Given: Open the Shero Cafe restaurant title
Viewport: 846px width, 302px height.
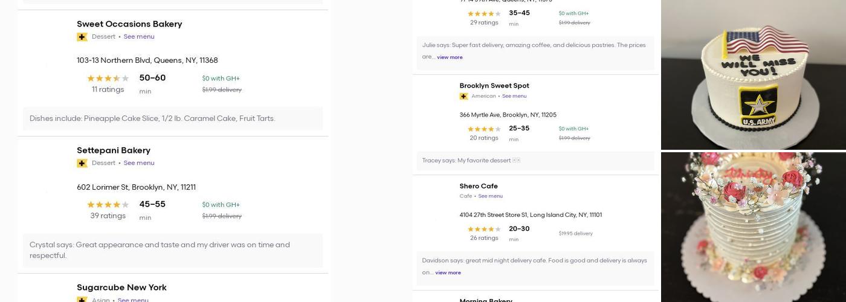Looking at the screenshot, I should (479, 186).
